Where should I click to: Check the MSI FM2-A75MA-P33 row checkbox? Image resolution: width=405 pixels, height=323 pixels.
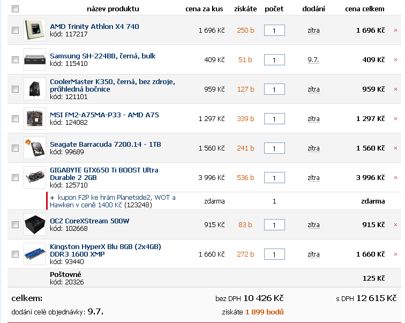[15, 118]
